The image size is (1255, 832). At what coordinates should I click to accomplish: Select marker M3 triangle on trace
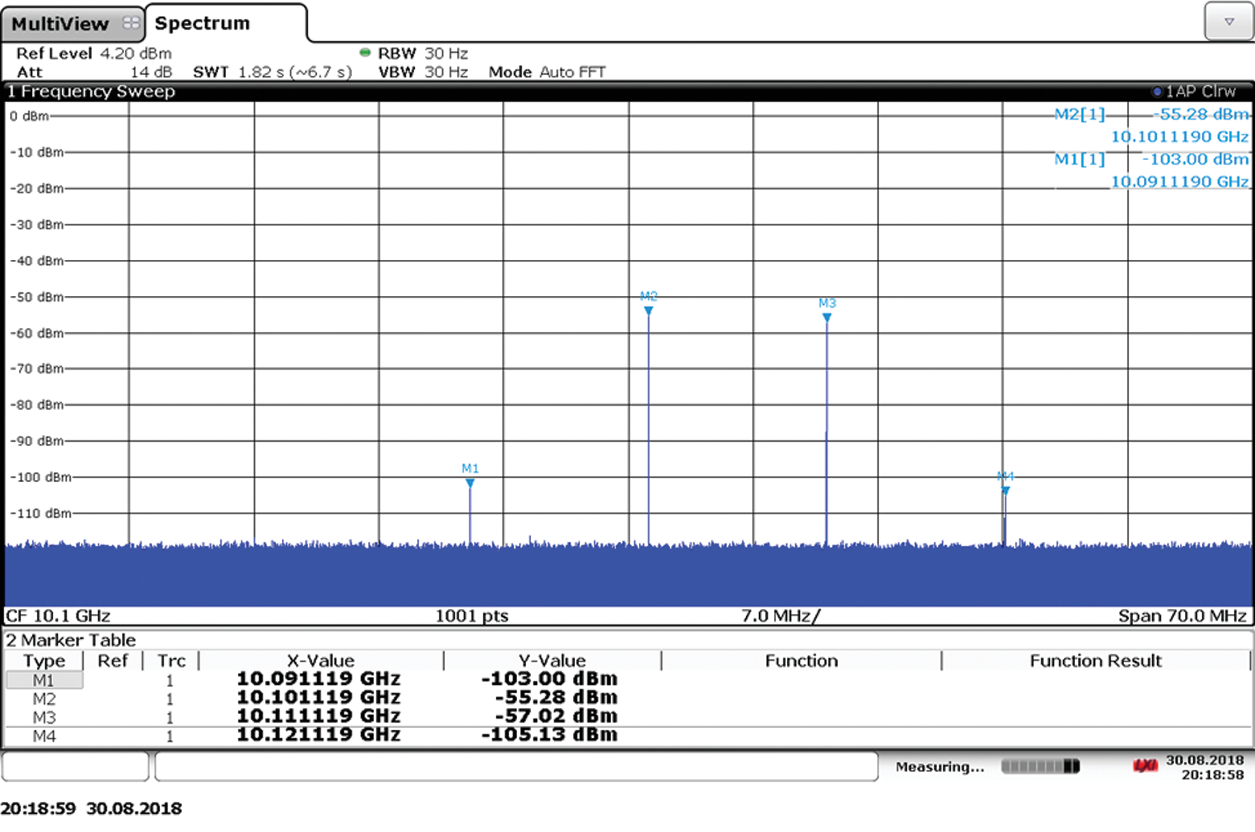pyautogui.click(x=827, y=318)
